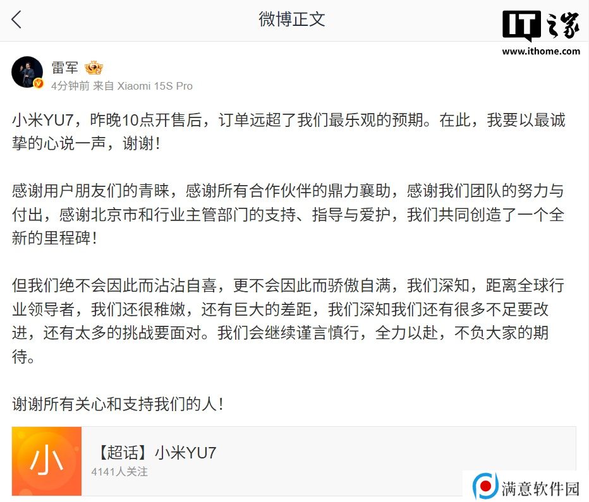Open the 雷军 username link

coord(64,68)
